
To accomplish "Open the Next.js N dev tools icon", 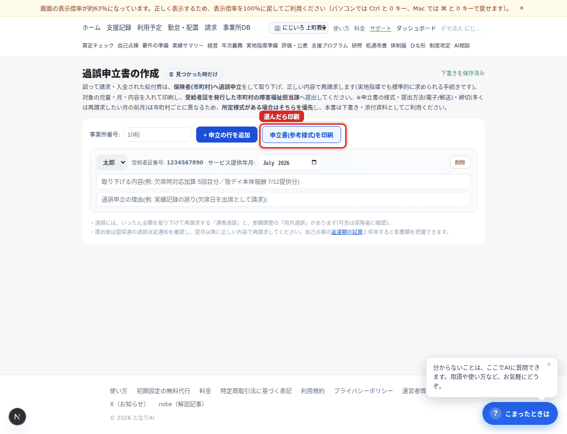I will click(x=17, y=417).
